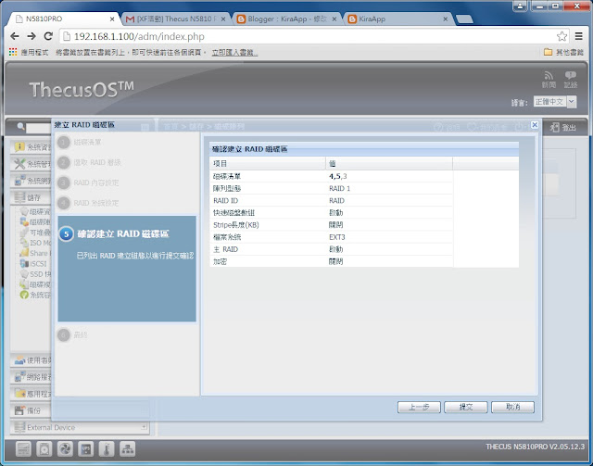The width and height of the screenshot is (593, 466).
Task: Open the ISO sidebar item
Action: [x=35, y=243]
